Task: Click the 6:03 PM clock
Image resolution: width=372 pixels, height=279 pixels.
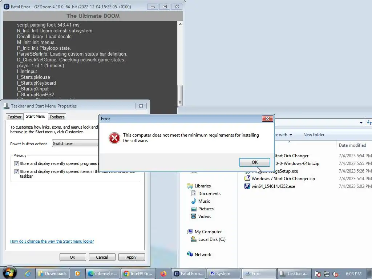Action: point(353,274)
